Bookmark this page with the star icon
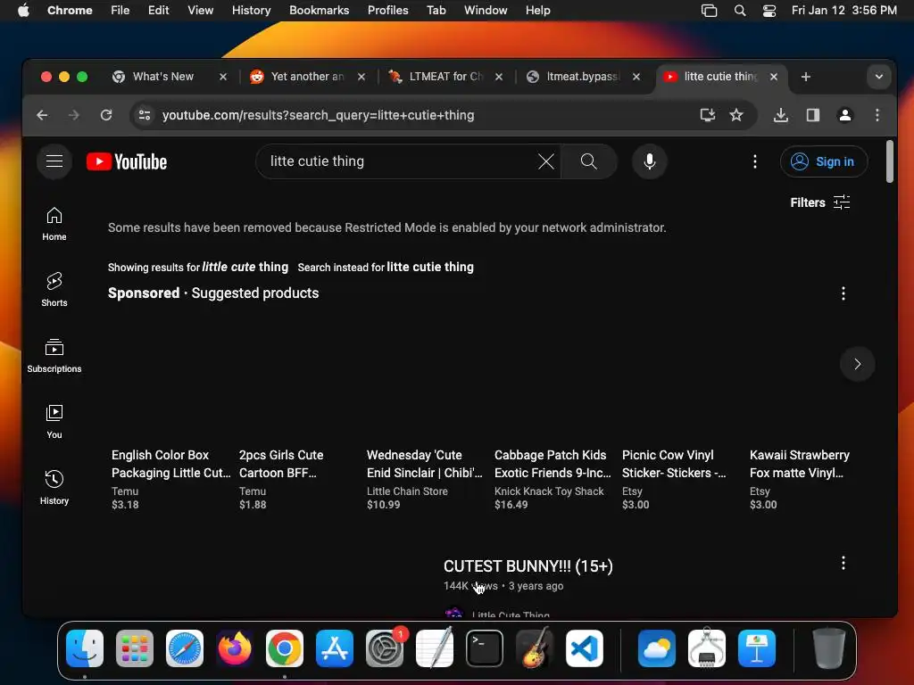Image resolution: width=914 pixels, height=685 pixels. [x=736, y=115]
